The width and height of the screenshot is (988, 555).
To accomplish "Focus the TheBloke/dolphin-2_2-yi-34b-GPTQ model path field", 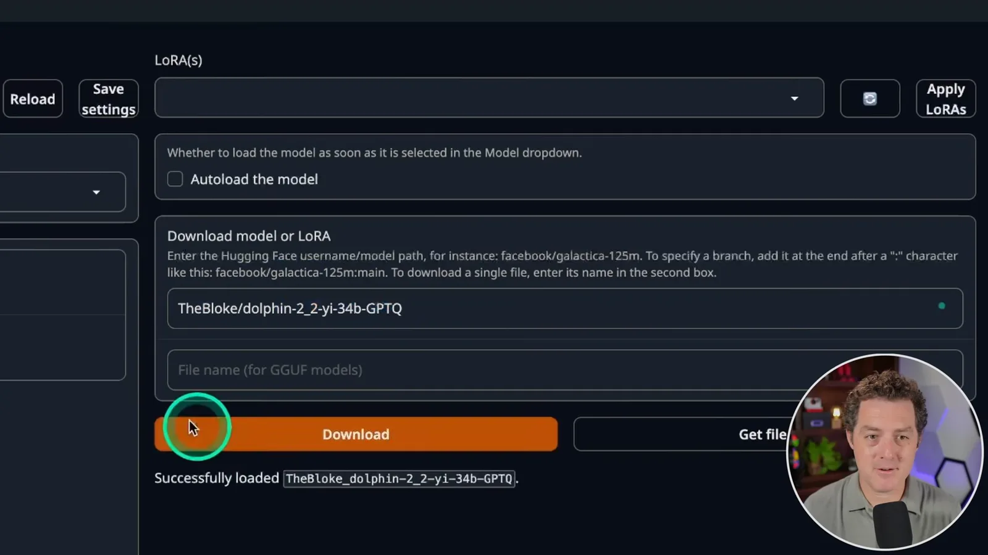I will pyautogui.click(x=564, y=308).
